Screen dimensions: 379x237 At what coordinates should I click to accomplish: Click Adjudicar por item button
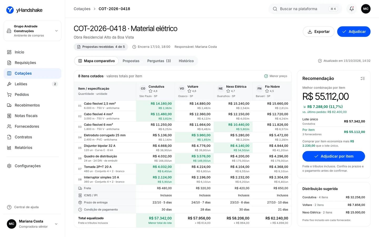click(x=333, y=156)
